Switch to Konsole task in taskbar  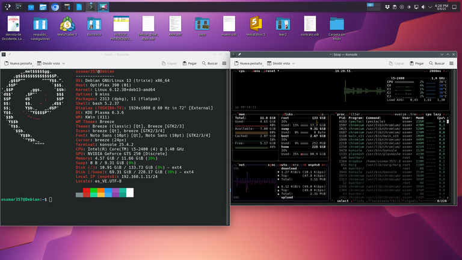point(91,7)
